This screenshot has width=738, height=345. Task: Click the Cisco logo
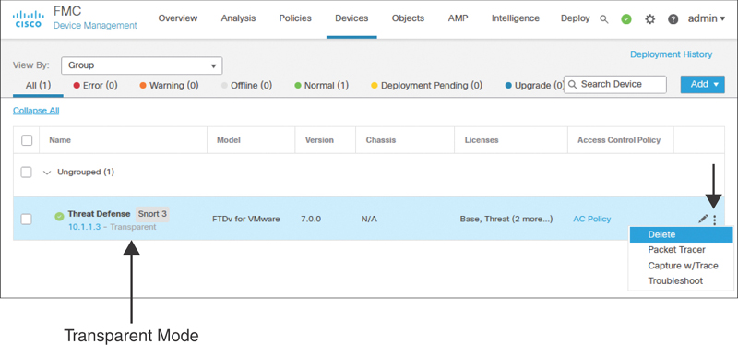pyautogui.click(x=29, y=18)
